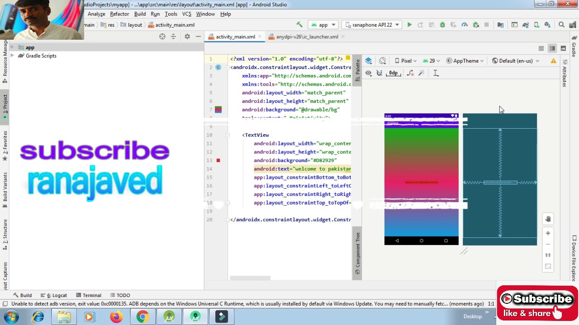This screenshot has width=579, height=325.
Task: Open the app run configuration dropdown
Action: click(x=323, y=25)
